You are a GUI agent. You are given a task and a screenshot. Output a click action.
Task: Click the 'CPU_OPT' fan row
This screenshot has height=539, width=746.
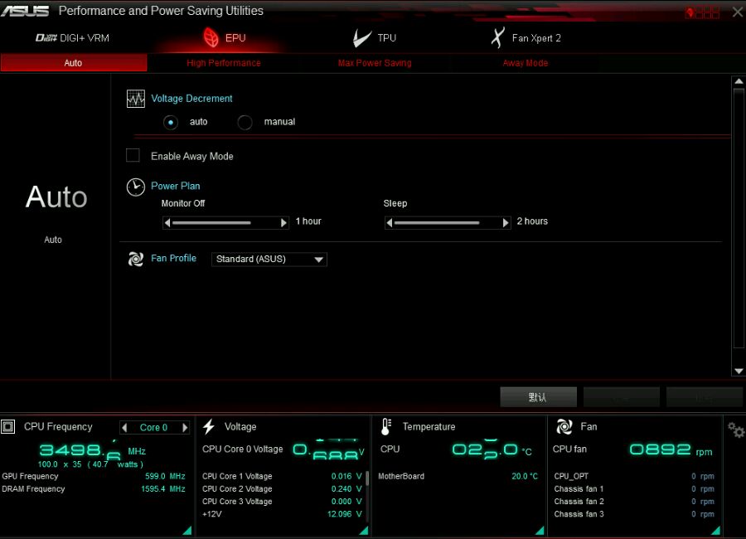coord(634,476)
